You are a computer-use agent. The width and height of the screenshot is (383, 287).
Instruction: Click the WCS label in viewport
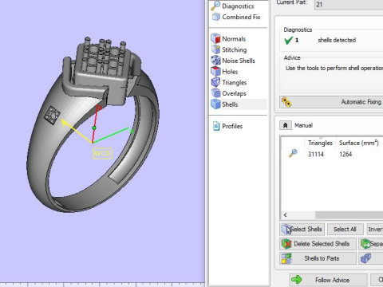point(102,154)
